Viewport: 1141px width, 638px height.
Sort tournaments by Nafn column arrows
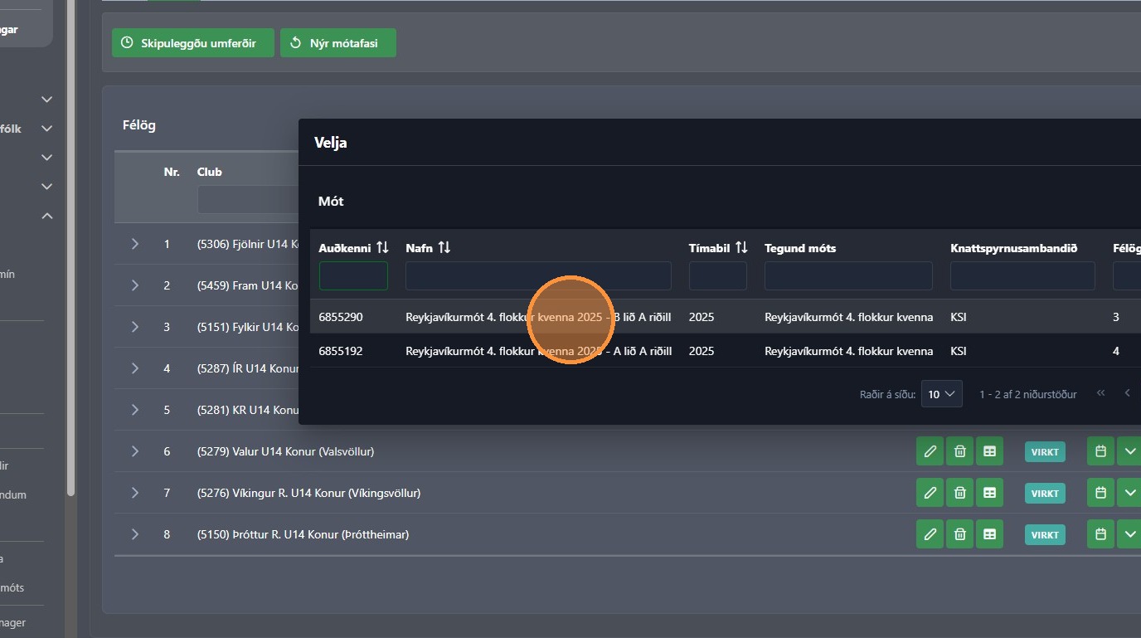(x=444, y=248)
